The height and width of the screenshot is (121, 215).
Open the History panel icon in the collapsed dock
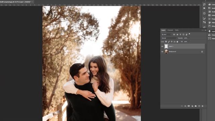[x=204, y=4]
